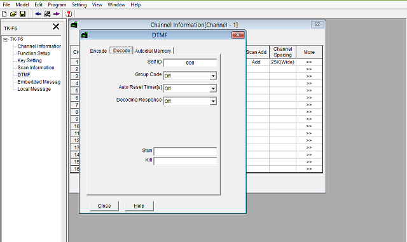Click row header for channel 7

click(75, 105)
